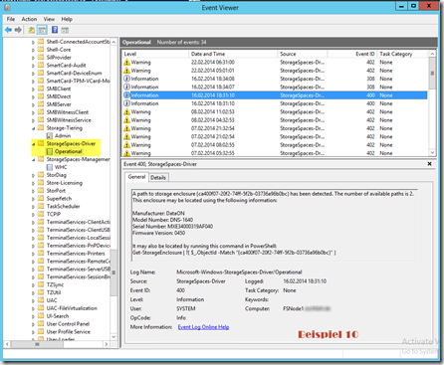Toggle the Show/Hide Action Pane icon
The width and height of the screenshot is (444, 365).
65,30
